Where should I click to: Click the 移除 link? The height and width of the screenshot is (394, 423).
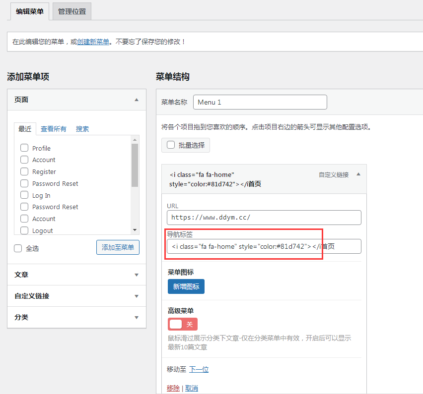click(173, 388)
